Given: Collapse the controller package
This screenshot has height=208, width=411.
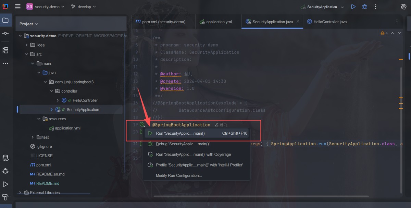Looking at the screenshot, I should coord(51,91).
